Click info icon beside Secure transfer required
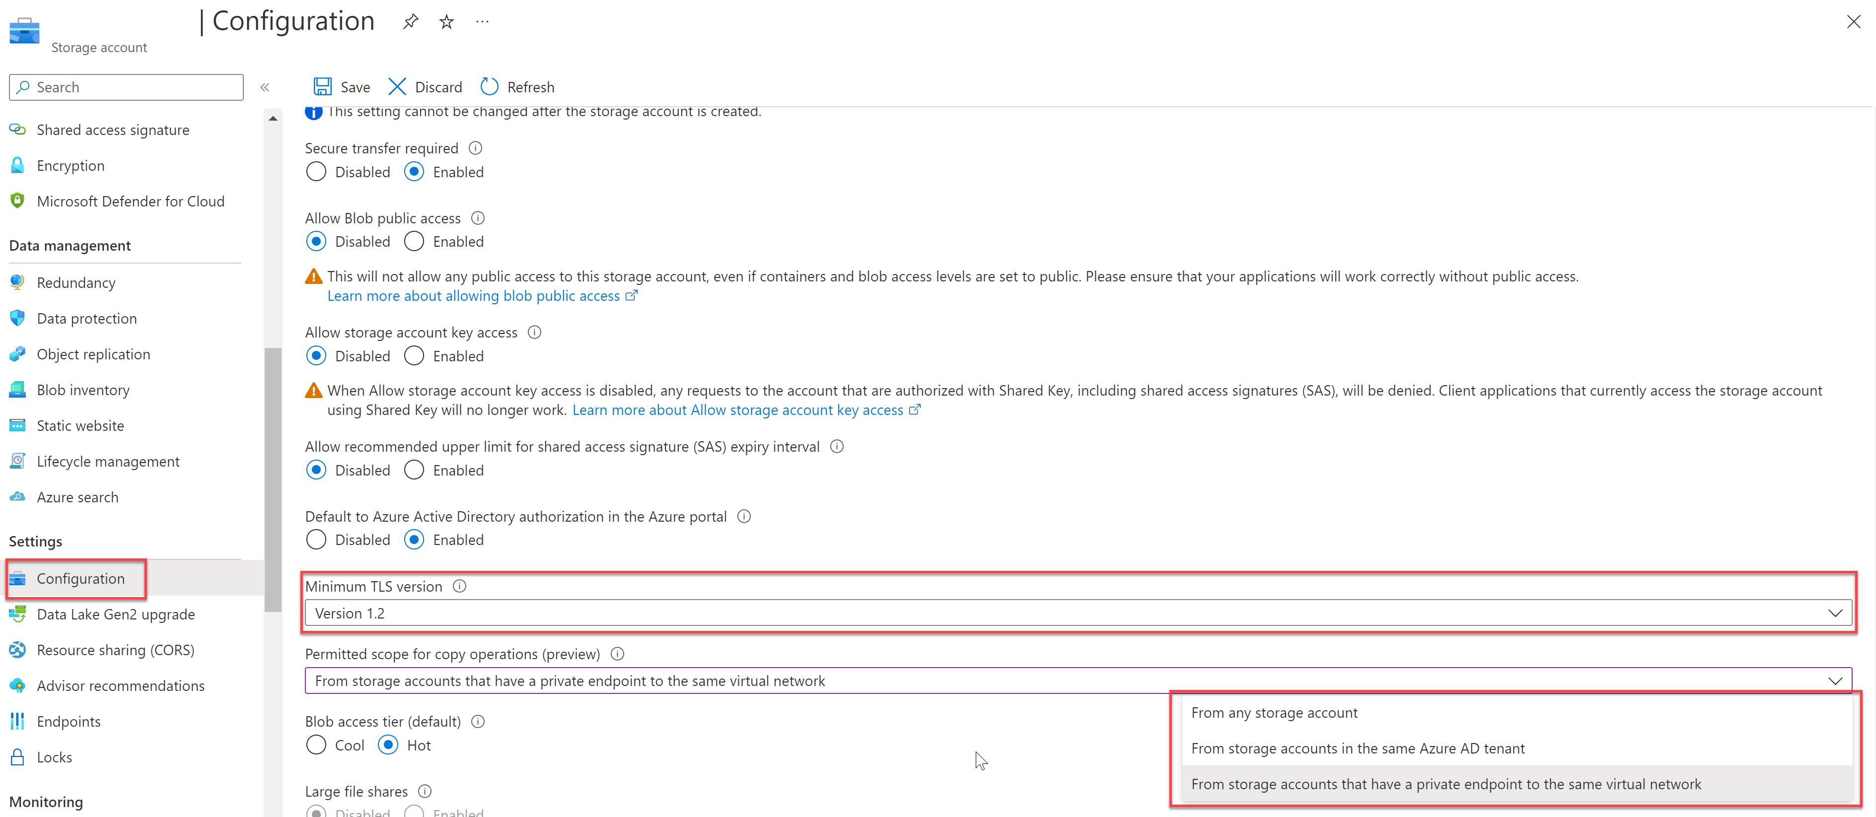This screenshot has width=1876, height=817. [x=476, y=148]
